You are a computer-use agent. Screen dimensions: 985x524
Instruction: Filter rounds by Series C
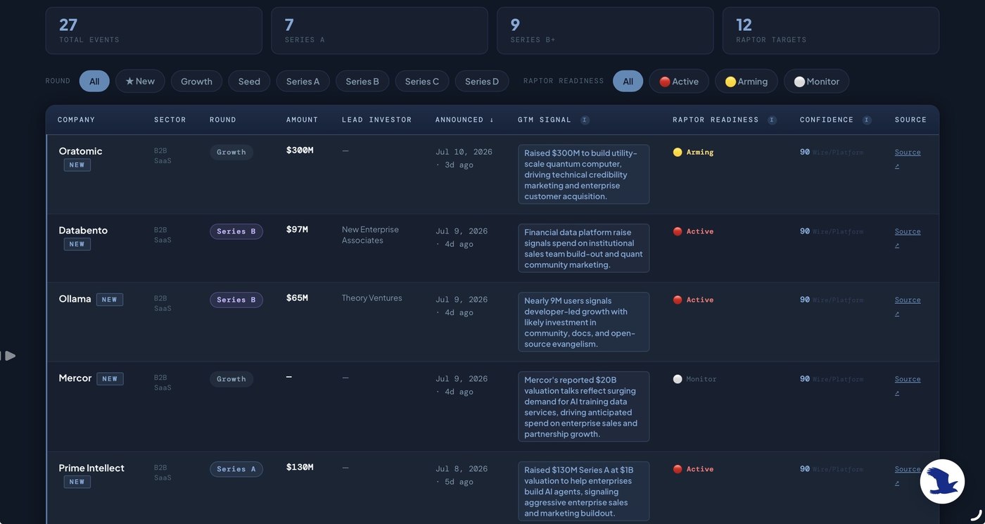tap(422, 81)
